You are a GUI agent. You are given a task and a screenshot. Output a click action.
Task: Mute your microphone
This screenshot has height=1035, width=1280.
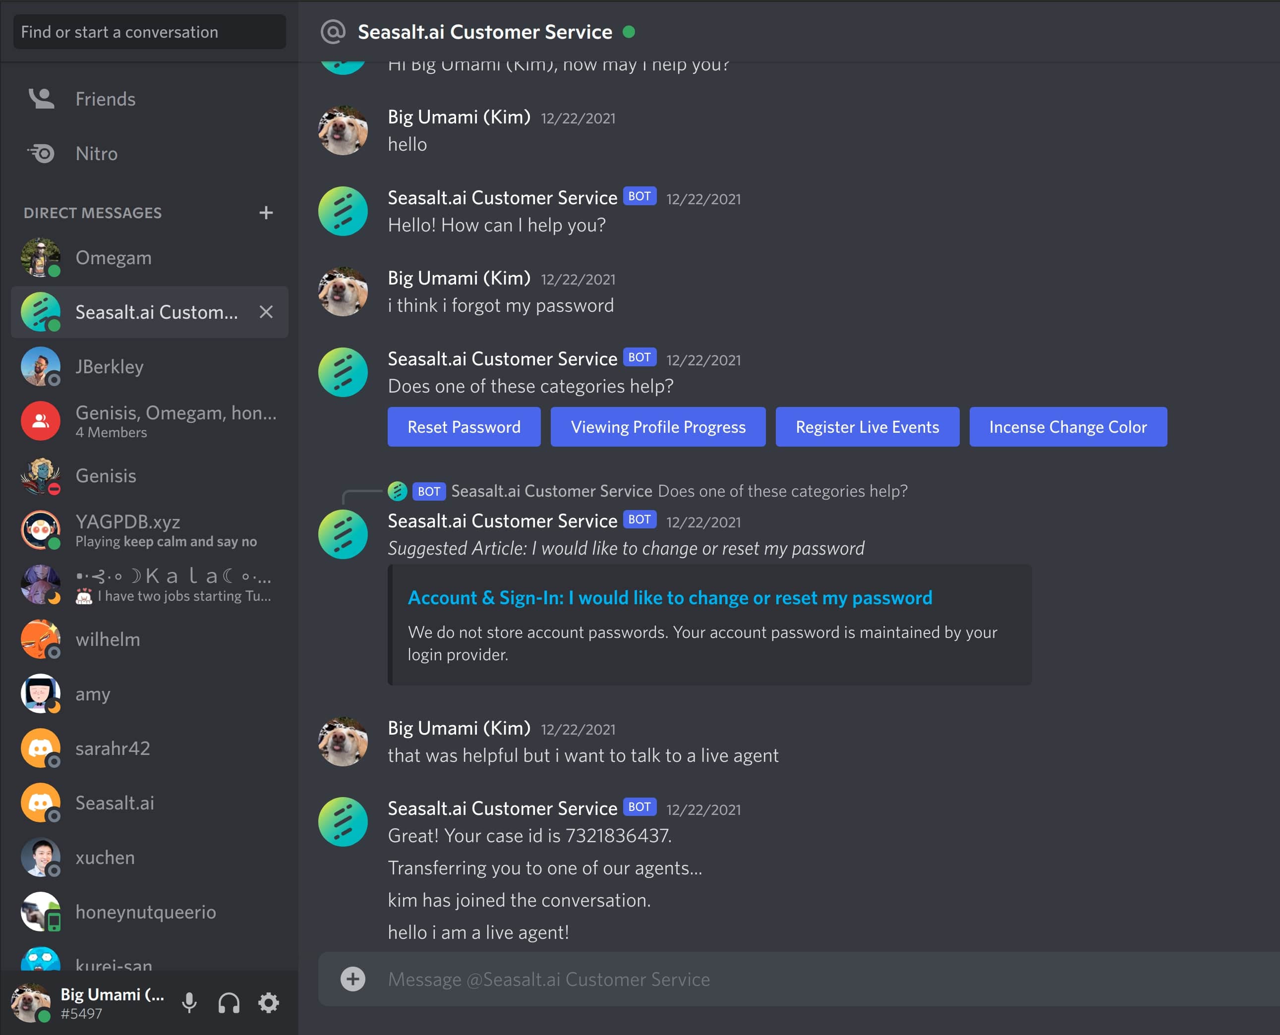189,1002
